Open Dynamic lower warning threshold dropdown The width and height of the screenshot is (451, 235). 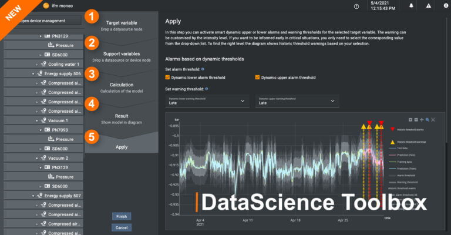click(207, 101)
